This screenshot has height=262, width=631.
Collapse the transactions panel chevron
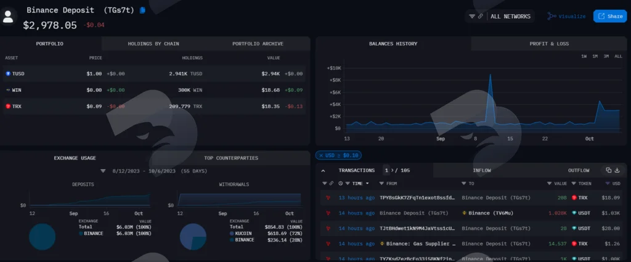pyautogui.click(x=323, y=171)
